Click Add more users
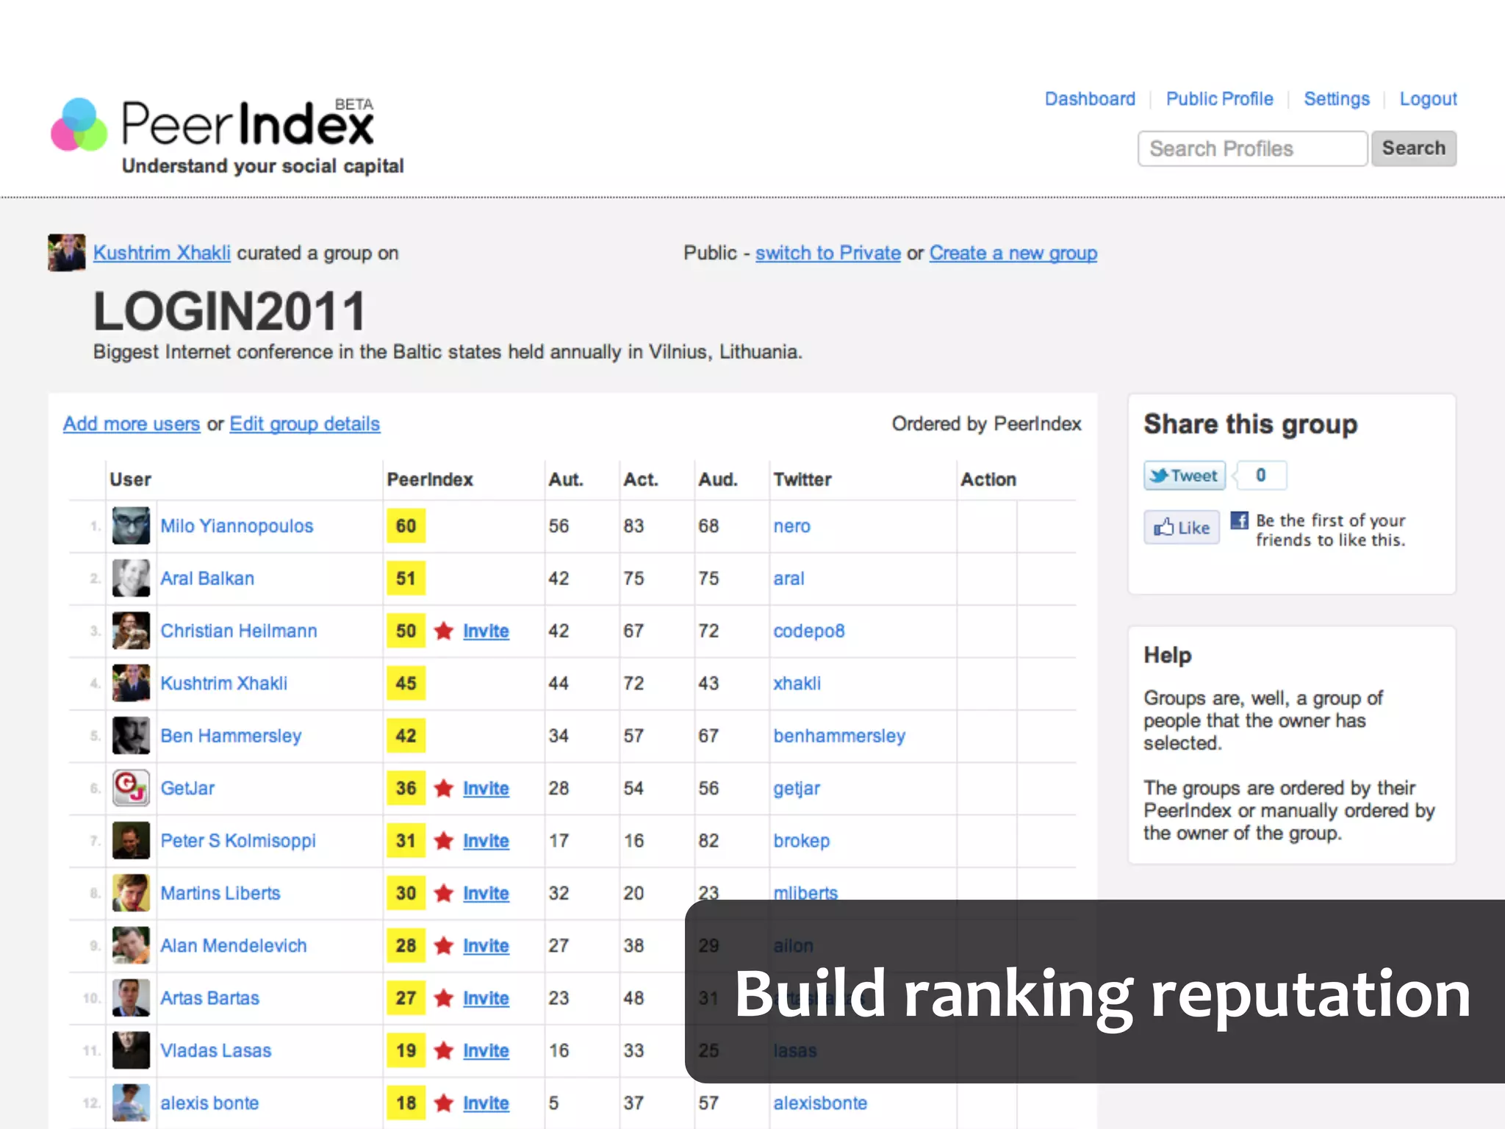1505x1129 pixels. [132, 424]
